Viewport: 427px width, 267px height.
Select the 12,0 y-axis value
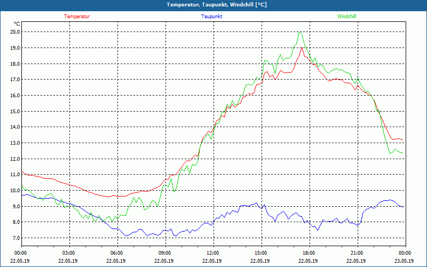[15, 159]
